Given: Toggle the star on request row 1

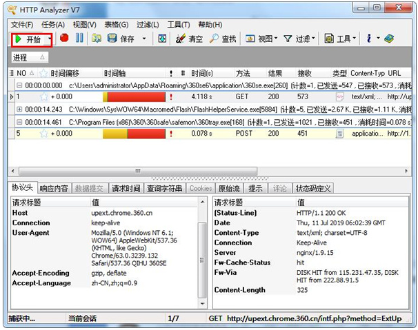Looking at the screenshot, I should (x=43, y=96).
